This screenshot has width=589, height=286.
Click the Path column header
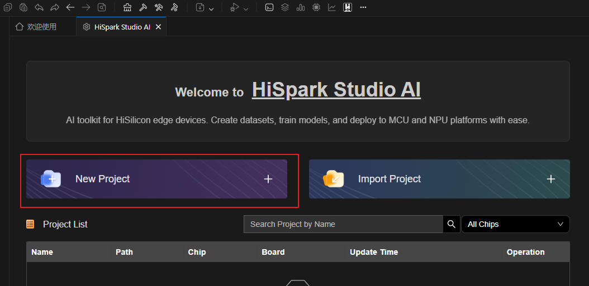click(x=124, y=252)
